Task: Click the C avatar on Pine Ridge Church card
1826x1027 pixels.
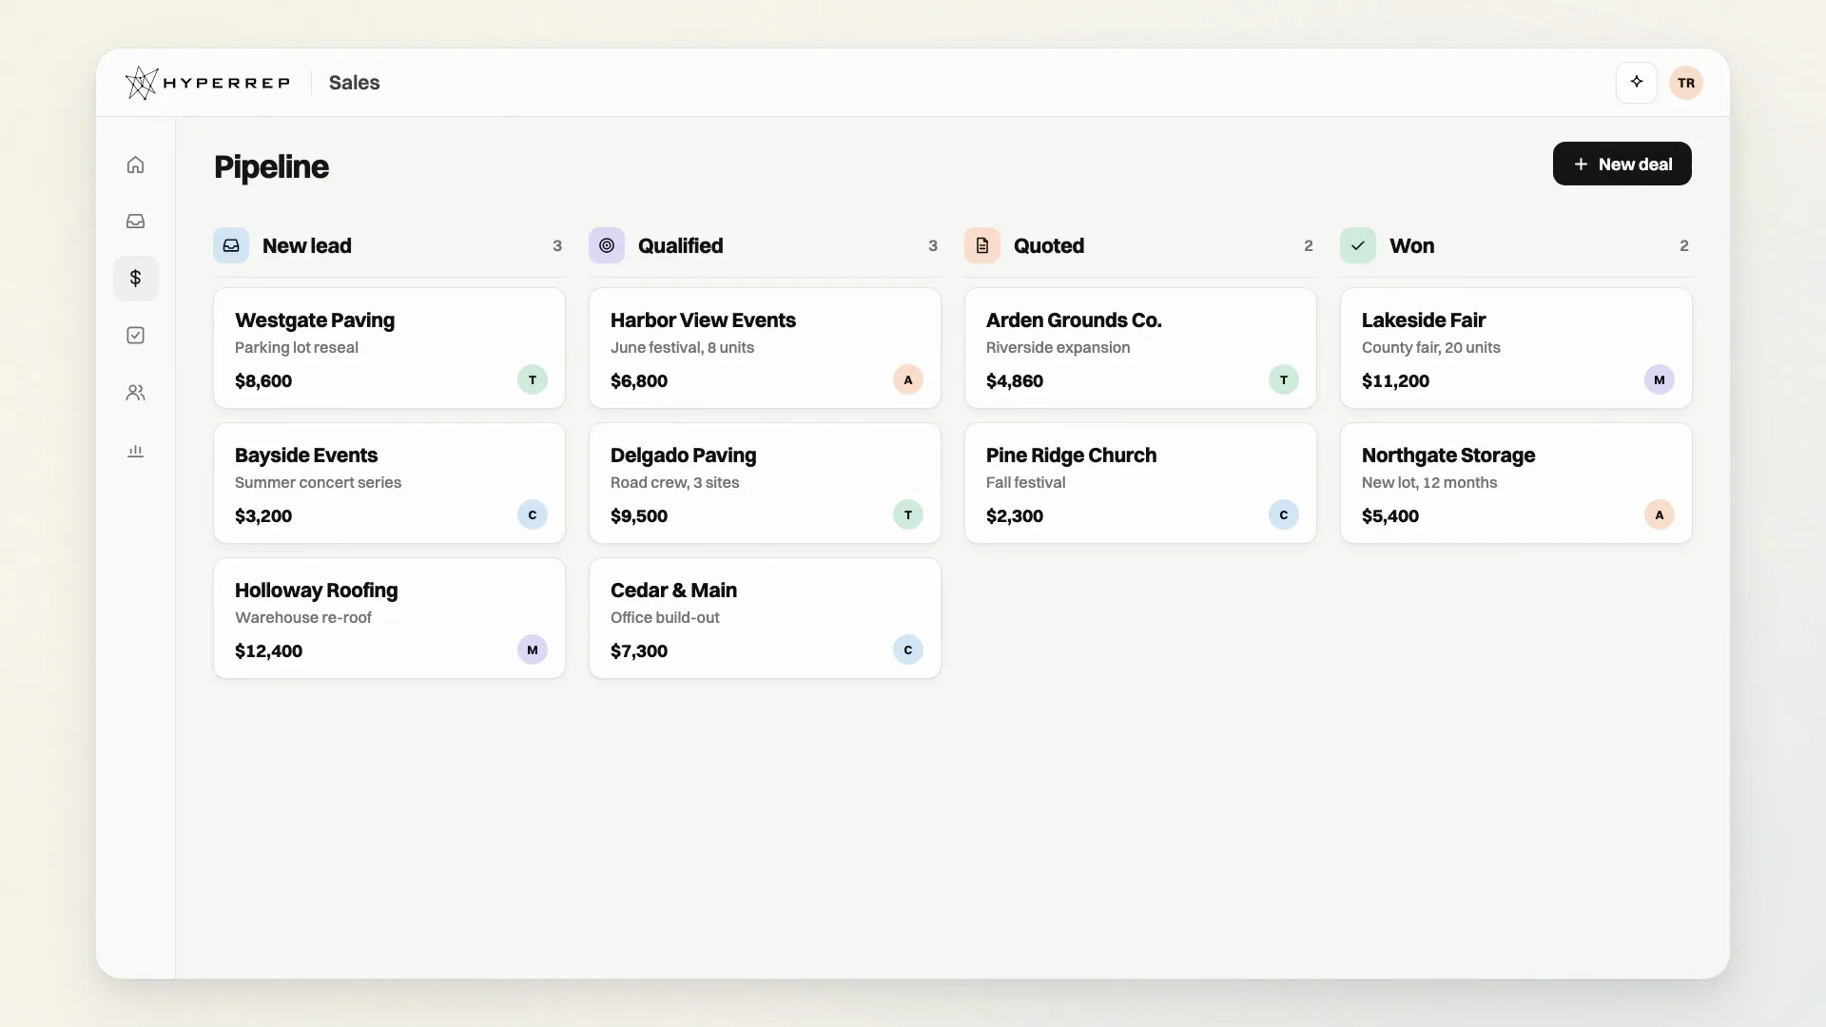Action: pos(1284,514)
